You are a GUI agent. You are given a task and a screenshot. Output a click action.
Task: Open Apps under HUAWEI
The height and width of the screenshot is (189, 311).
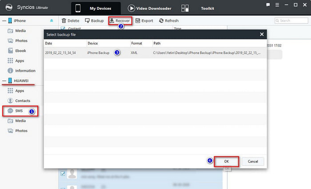click(x=16, y=91)
